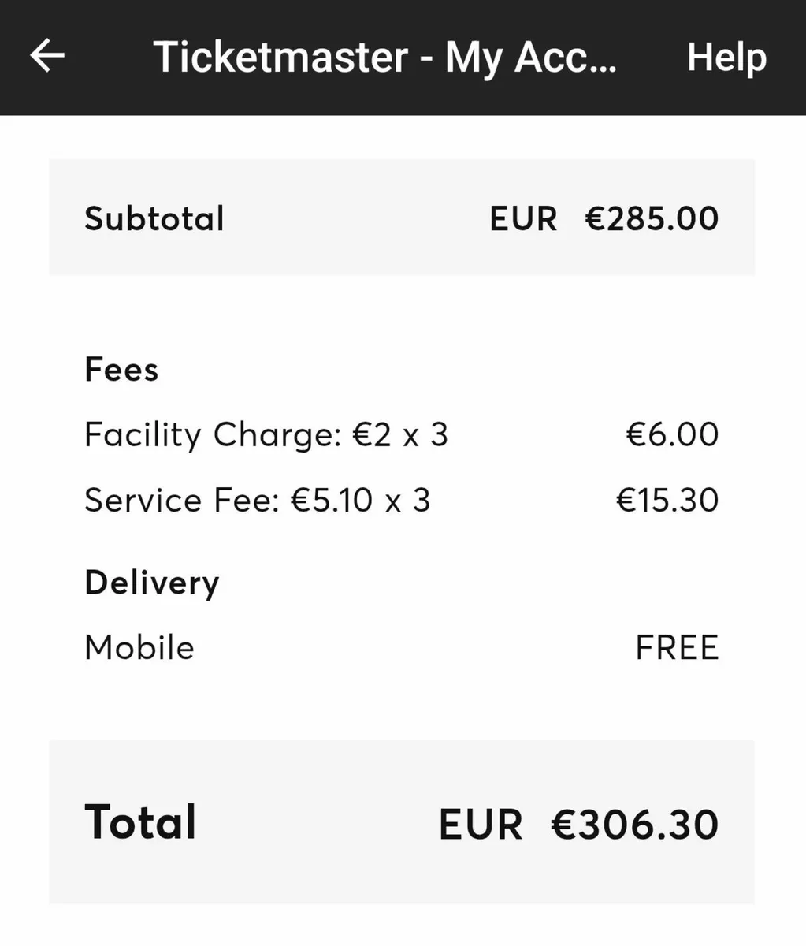806x946 pixels.
Task: Tap the Ticketmaster - My Account title
Action: [384, 58]
